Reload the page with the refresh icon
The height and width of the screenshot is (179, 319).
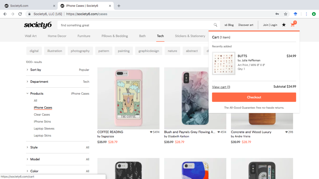click(x=20, y=14)
